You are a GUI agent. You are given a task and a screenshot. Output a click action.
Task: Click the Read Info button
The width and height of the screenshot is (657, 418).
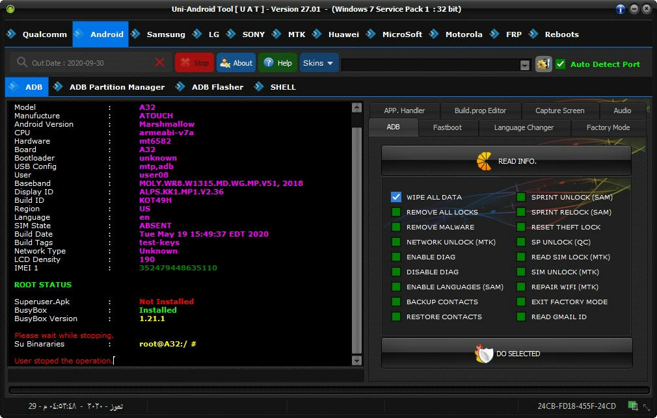point(506,161)
